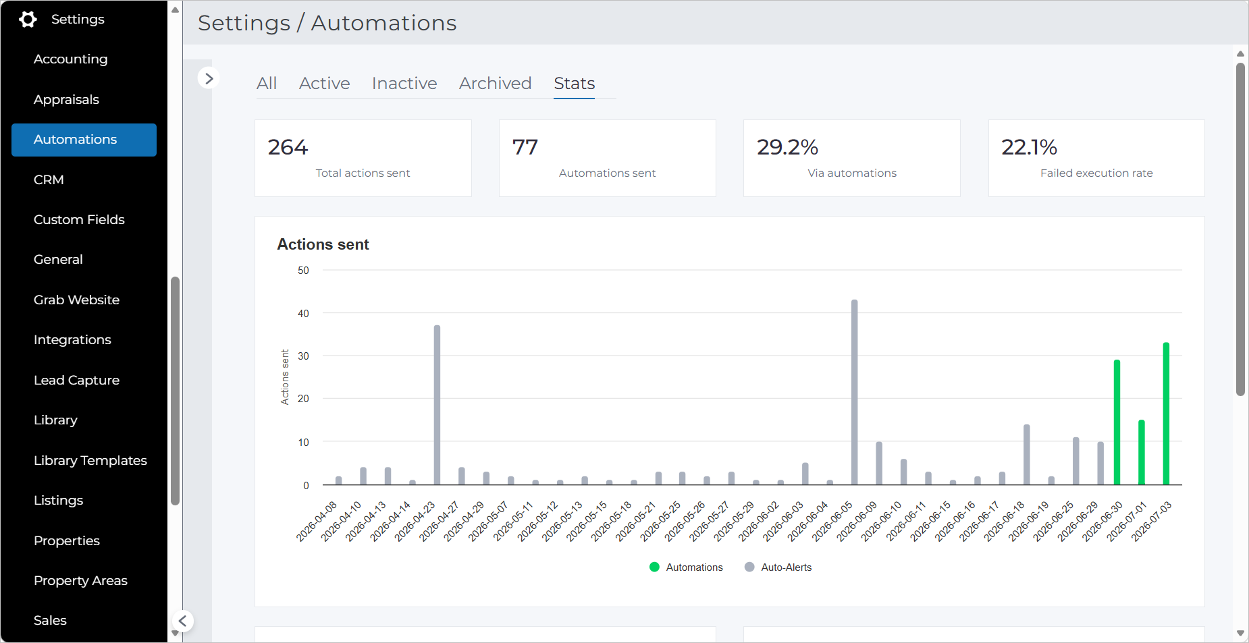1249x643 pixels.
Task: Switch to the Active tab
Action: pos(324,83)
